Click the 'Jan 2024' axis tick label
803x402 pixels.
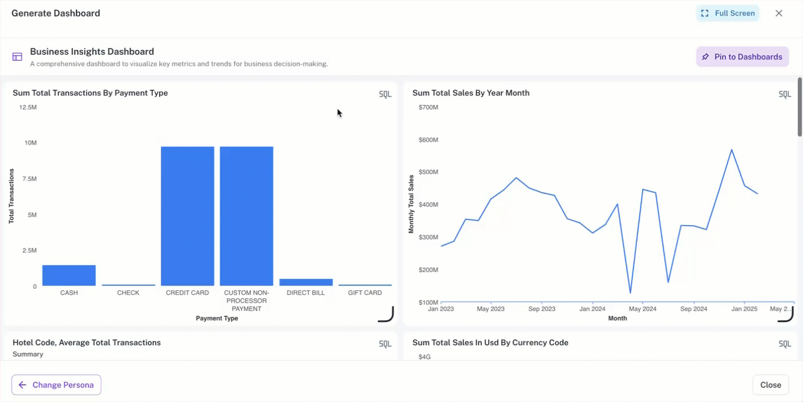pos(592,309)
